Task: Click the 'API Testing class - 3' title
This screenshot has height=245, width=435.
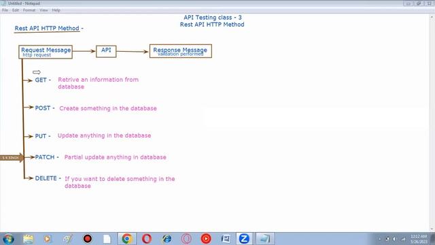Action: (x=213, y=18)
